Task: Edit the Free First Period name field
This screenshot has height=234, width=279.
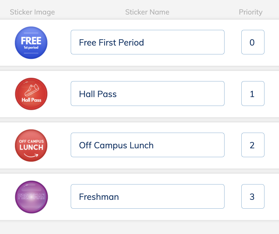Action: (x=147, y=42)
